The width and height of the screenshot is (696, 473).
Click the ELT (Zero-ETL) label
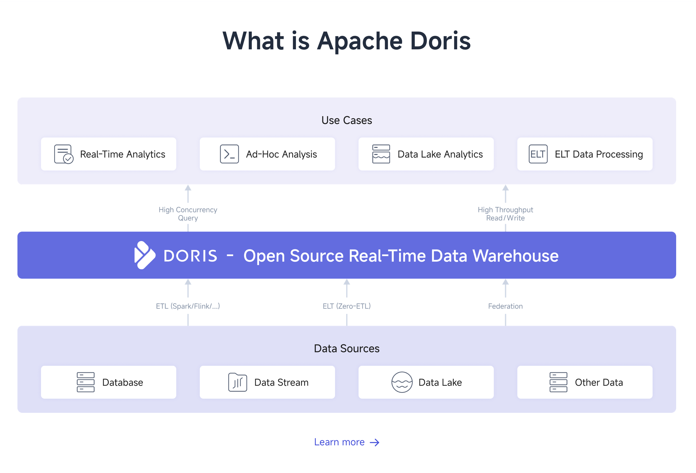(347, 306)
